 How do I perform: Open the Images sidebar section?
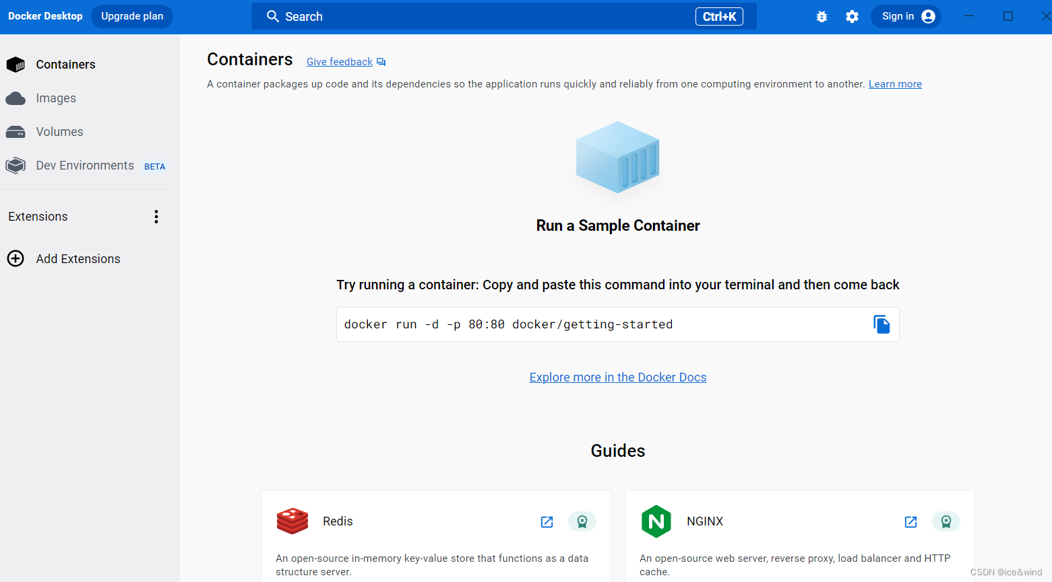coord(56,98)
